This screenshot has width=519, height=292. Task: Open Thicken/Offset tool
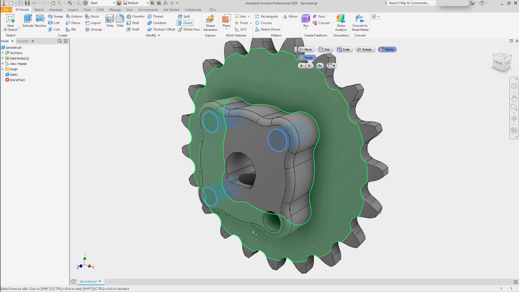point(161,30)
